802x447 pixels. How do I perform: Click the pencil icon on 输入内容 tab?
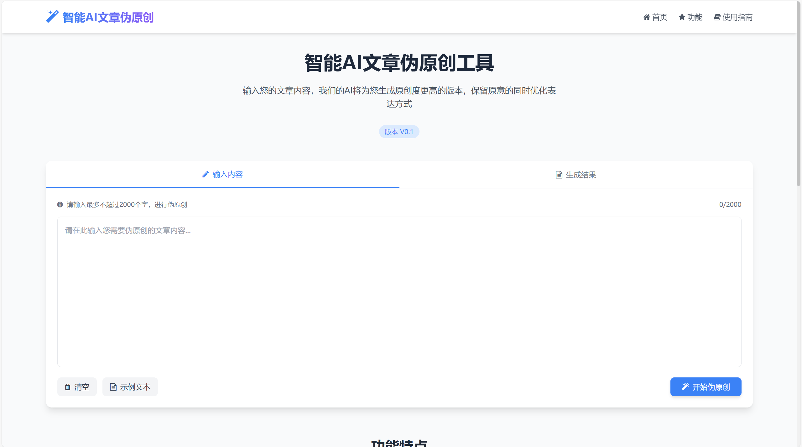tap(205, 175)
